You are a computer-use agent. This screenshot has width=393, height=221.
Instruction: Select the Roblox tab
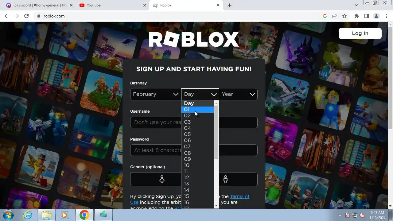[x=186, y=5]
